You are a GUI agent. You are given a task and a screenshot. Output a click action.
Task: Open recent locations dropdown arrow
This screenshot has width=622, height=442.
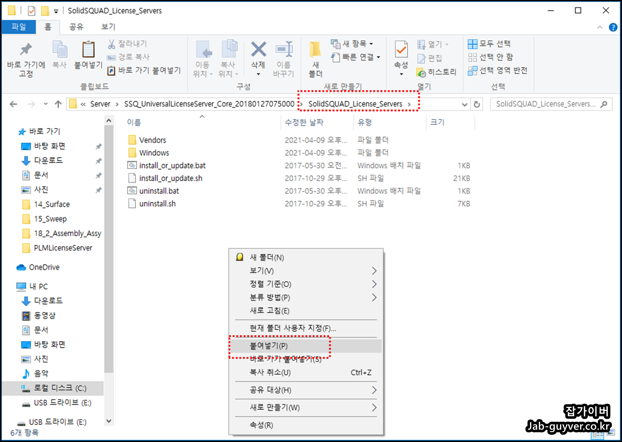[46, 104]
